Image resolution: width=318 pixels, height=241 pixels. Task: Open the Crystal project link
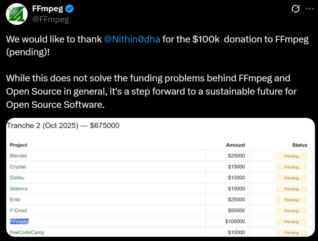pyautogui.click(x=18, y=167)
